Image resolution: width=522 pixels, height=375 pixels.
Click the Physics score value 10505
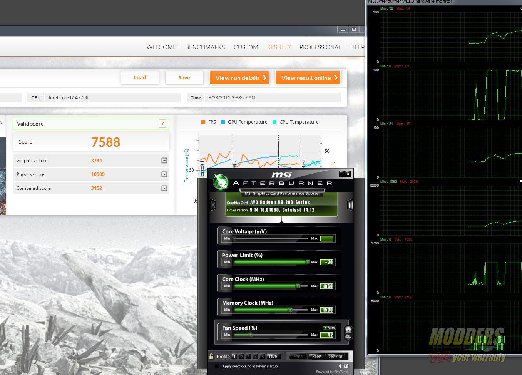coord(98,174)
